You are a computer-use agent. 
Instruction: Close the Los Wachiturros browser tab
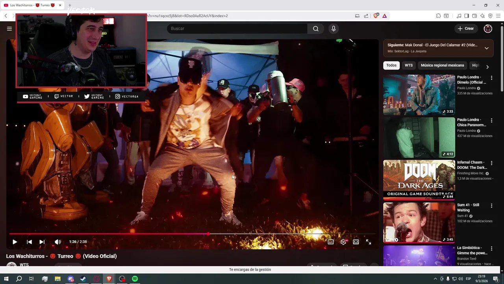tap(60, 5)
